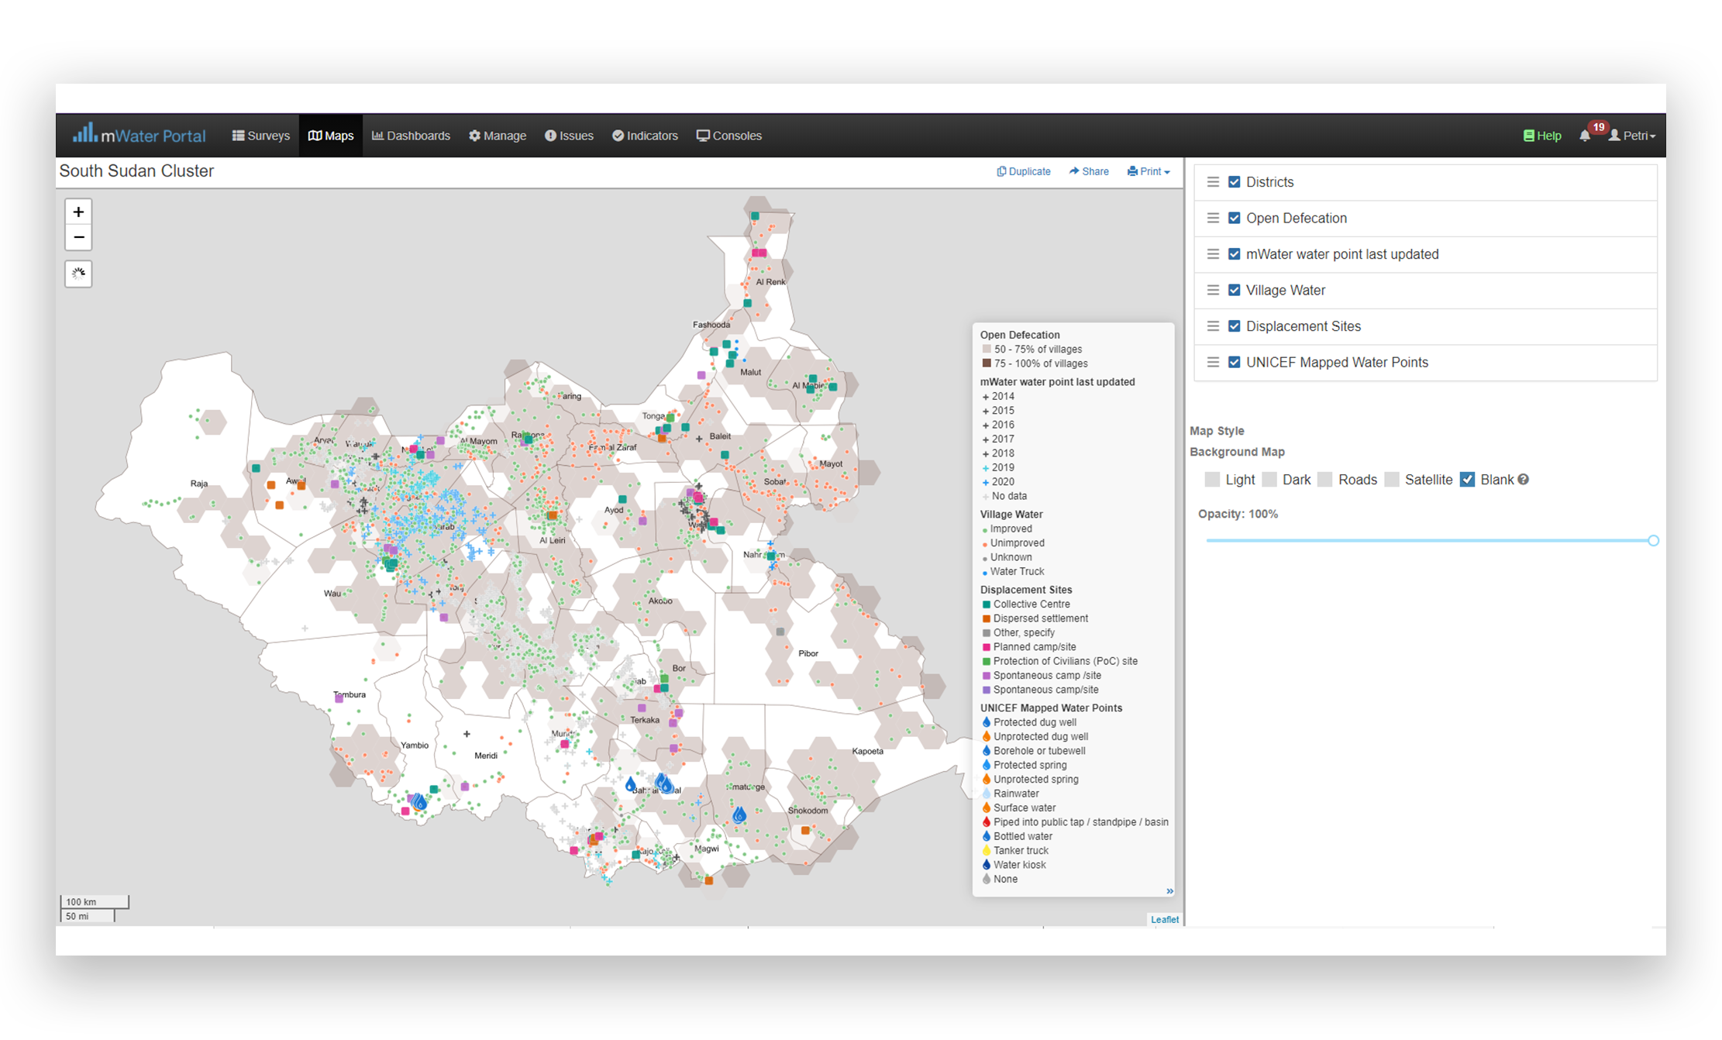Click the South Sudan Cluster map title

tap(136, 171)
